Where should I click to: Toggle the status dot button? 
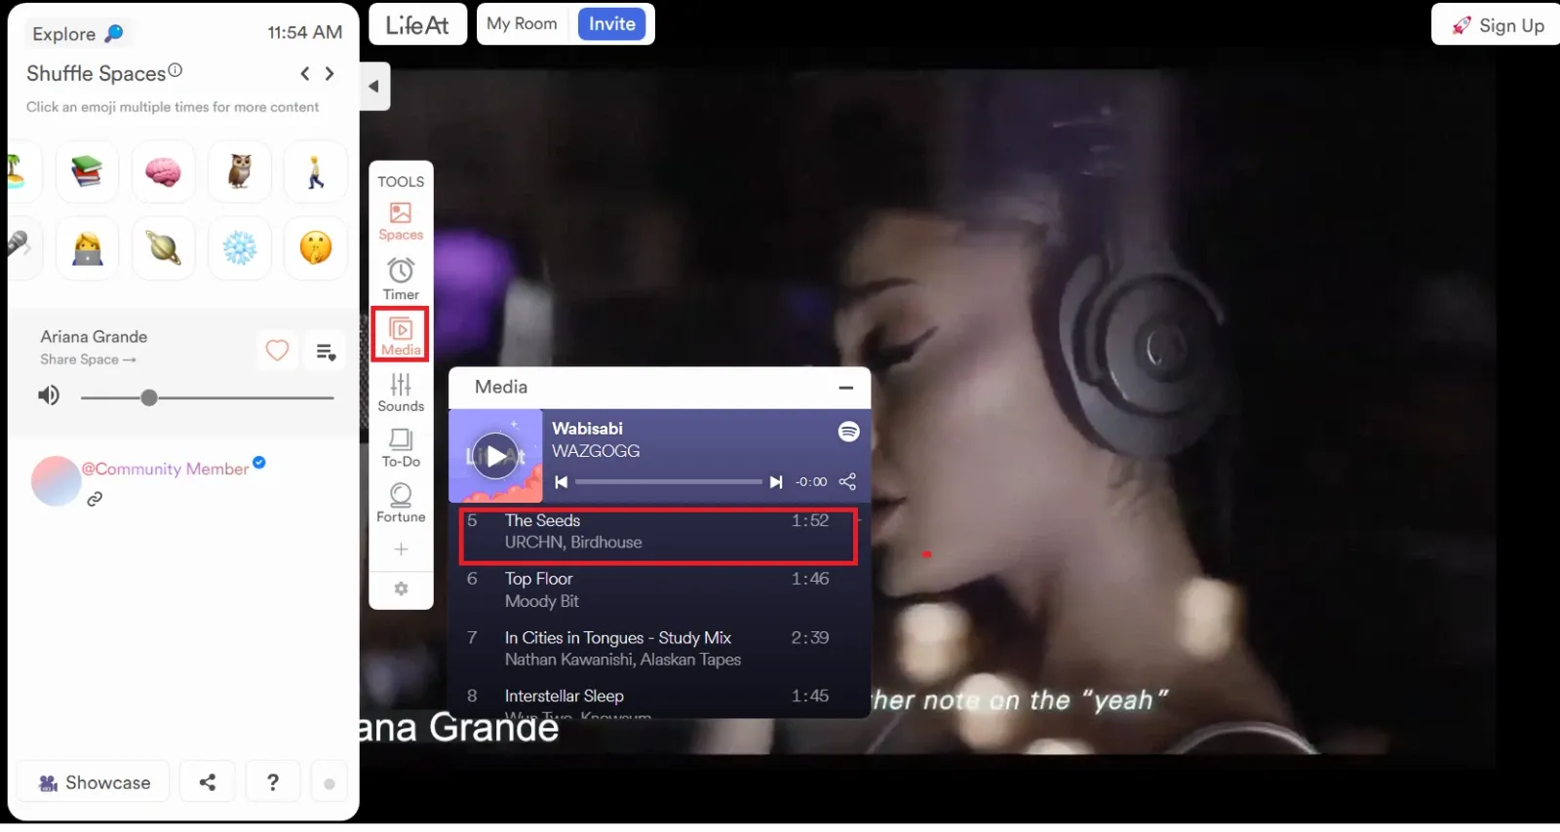point(330,784)
